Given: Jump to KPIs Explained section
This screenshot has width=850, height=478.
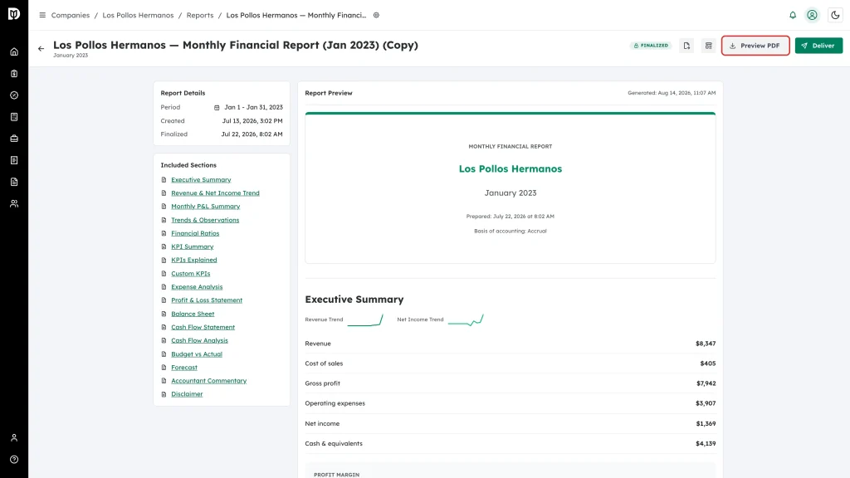Looking at the screenshot, I should 194,260.
